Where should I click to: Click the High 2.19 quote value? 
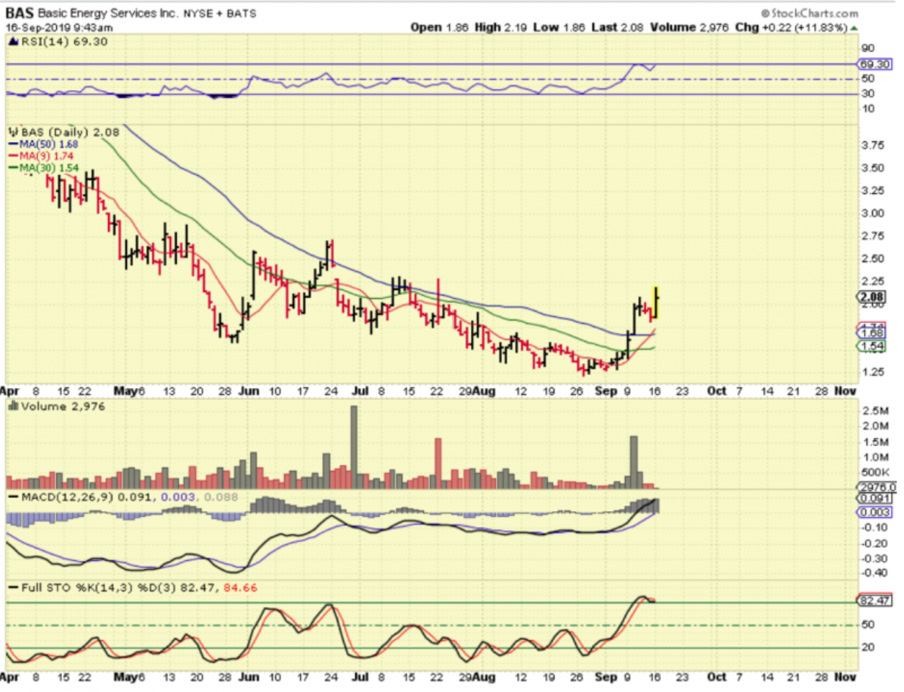click(x=501, y=27)
